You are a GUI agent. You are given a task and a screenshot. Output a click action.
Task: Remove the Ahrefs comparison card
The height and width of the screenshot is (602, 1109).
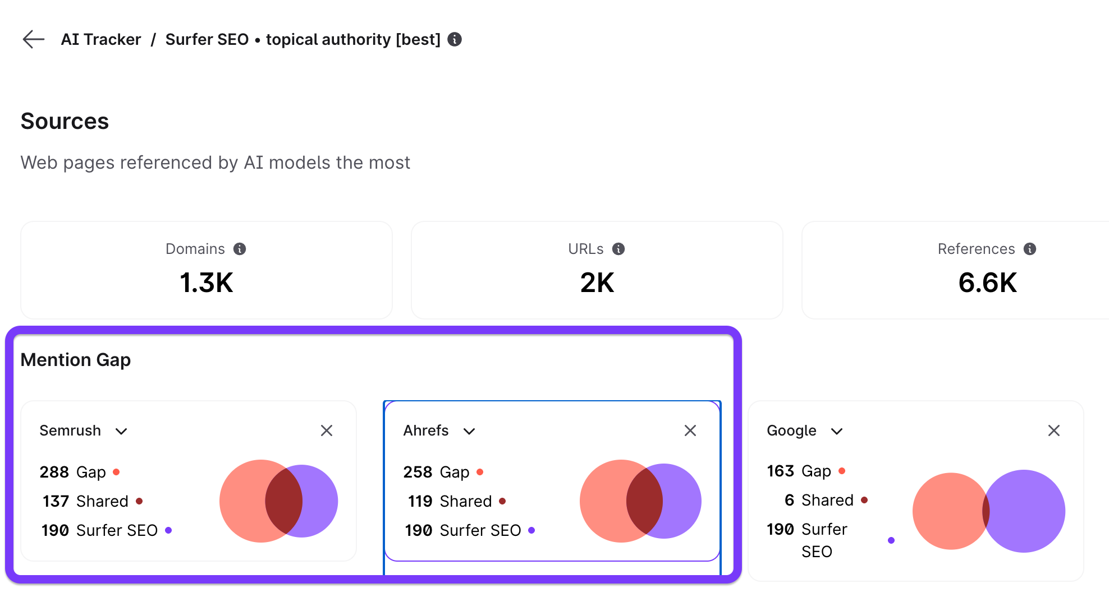click(690, 430)
